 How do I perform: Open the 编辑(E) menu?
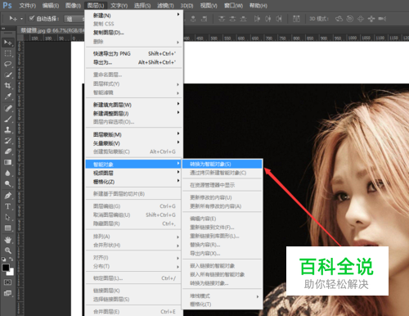[51, 6]
